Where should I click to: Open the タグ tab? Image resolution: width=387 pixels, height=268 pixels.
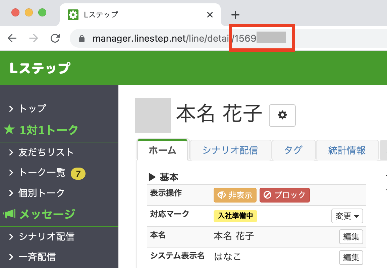click(293, 150)
